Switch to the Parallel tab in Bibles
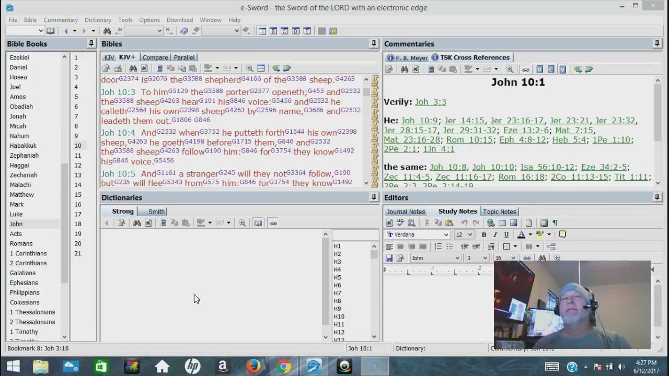This screenshot has height=376, width=669. (x=184, y=57)
